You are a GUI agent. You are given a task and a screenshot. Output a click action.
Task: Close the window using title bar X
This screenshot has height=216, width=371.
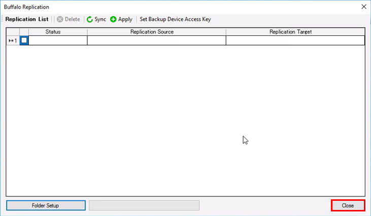pos(363,7)
